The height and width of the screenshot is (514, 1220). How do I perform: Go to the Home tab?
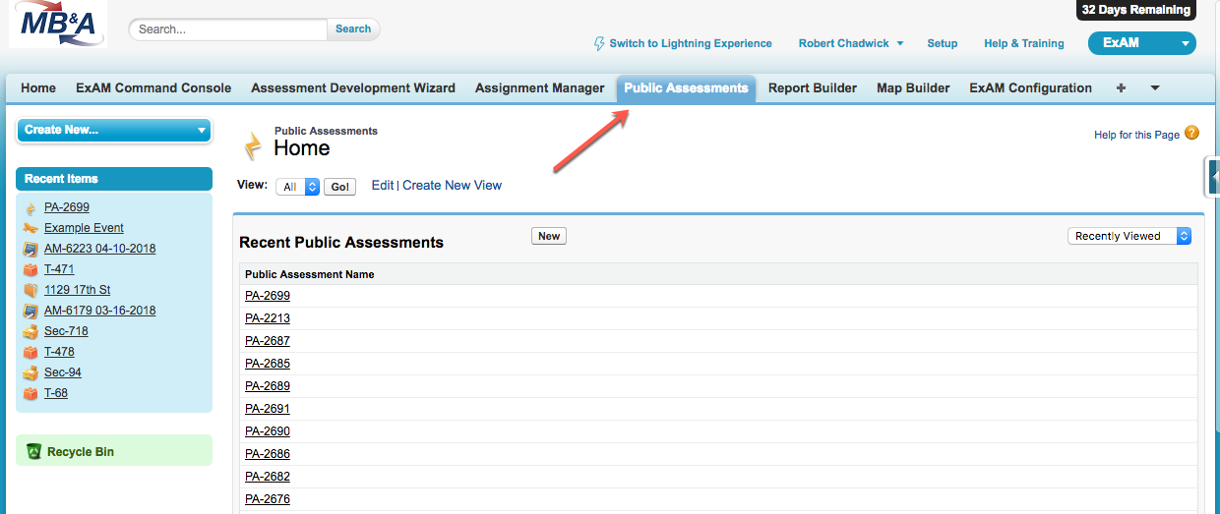pos(38,88)
